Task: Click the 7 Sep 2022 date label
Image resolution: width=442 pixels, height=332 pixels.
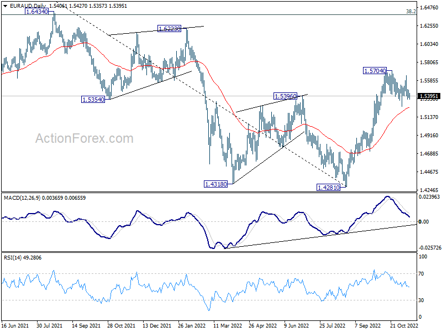Action: pos(367,325)
